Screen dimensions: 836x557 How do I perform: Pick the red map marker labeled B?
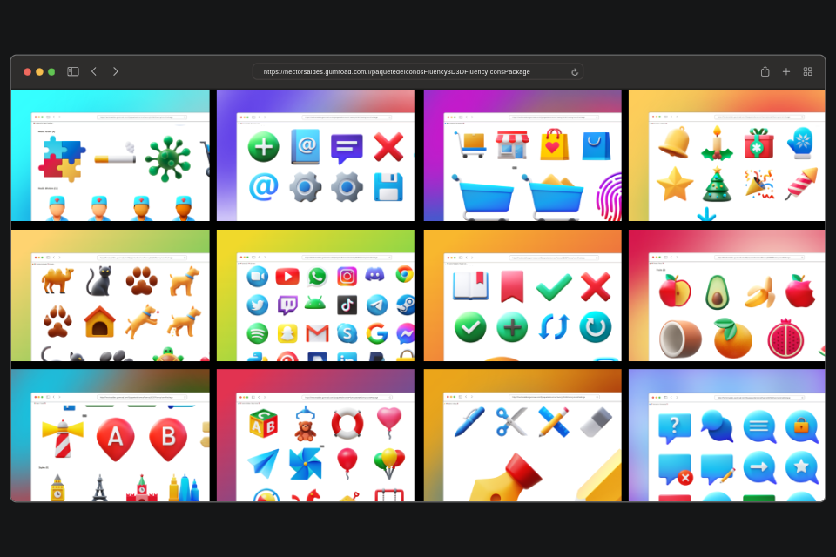168,439
